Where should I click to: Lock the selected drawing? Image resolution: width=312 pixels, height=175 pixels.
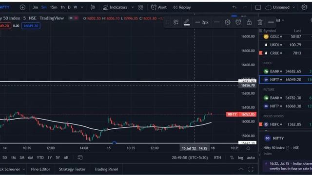pyautogui.click(x=249, y=22)
